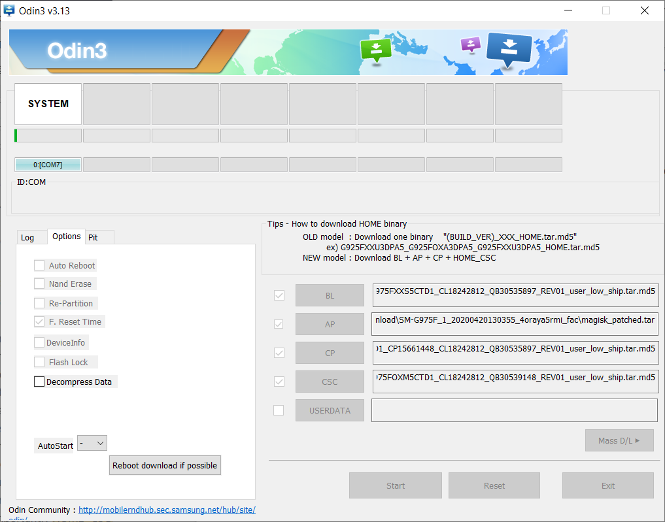Click the Odin3 app icon in title bar

(9, 10)
